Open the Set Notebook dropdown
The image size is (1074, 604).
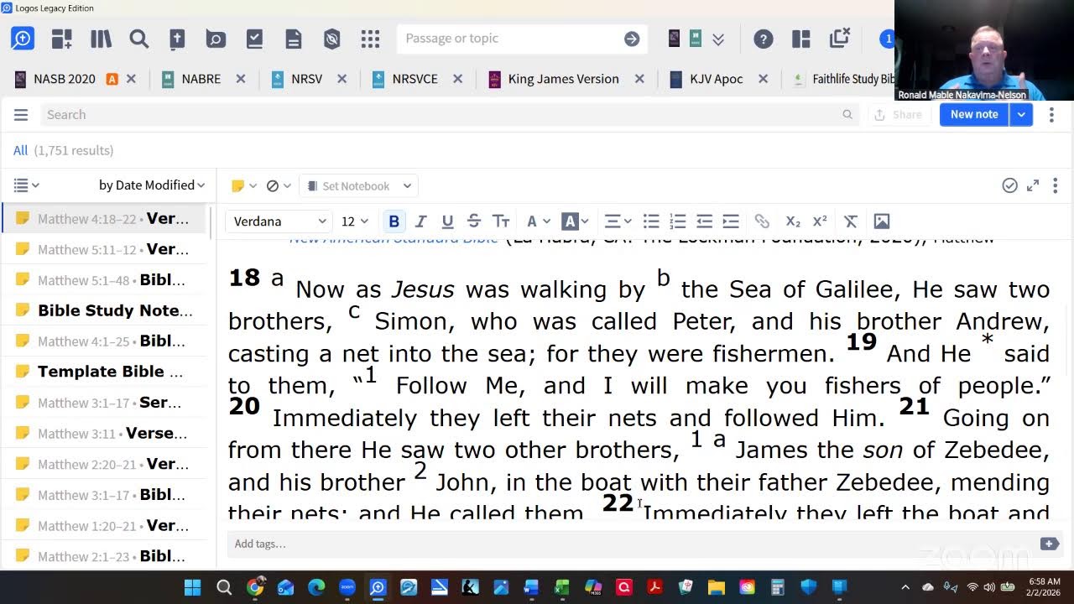point(359,186)
